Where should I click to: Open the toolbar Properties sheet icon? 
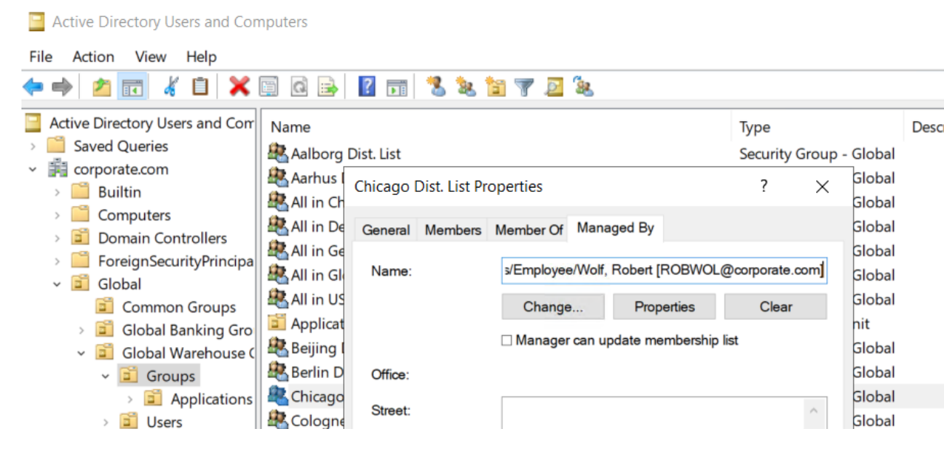click(268, 87)
